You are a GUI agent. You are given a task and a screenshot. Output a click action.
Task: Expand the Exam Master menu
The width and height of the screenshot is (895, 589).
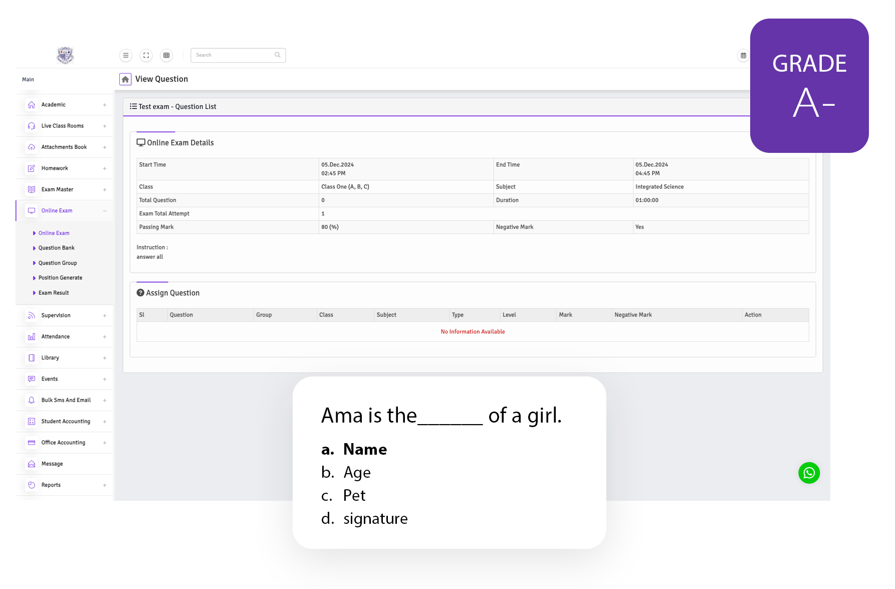pos(64,189)
